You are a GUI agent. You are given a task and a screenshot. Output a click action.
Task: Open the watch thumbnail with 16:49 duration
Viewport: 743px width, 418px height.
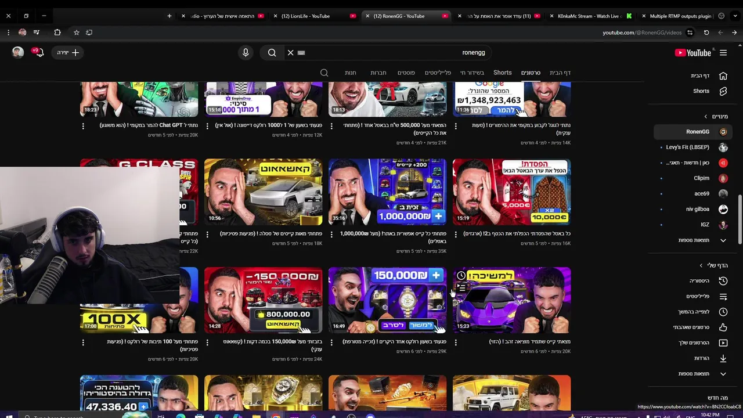click(387, 300)
